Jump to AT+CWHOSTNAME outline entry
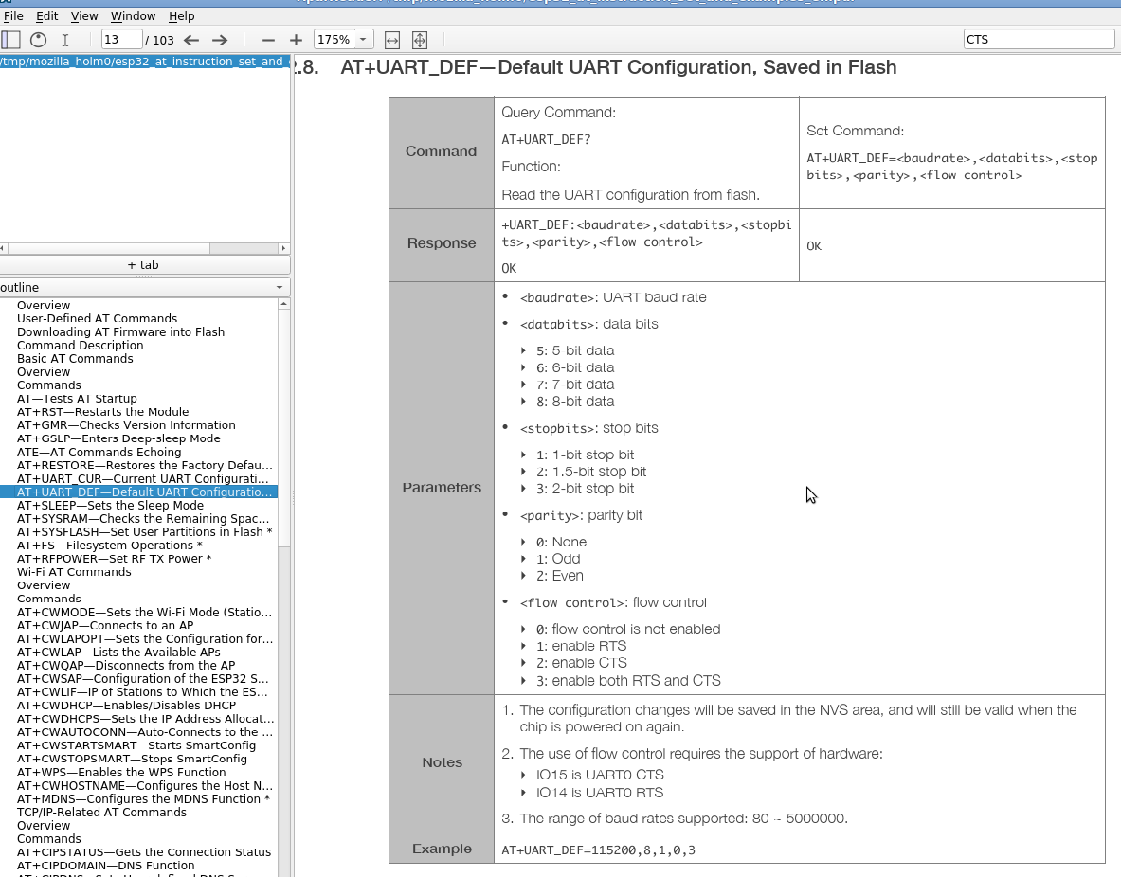 (x=144, y=785)
